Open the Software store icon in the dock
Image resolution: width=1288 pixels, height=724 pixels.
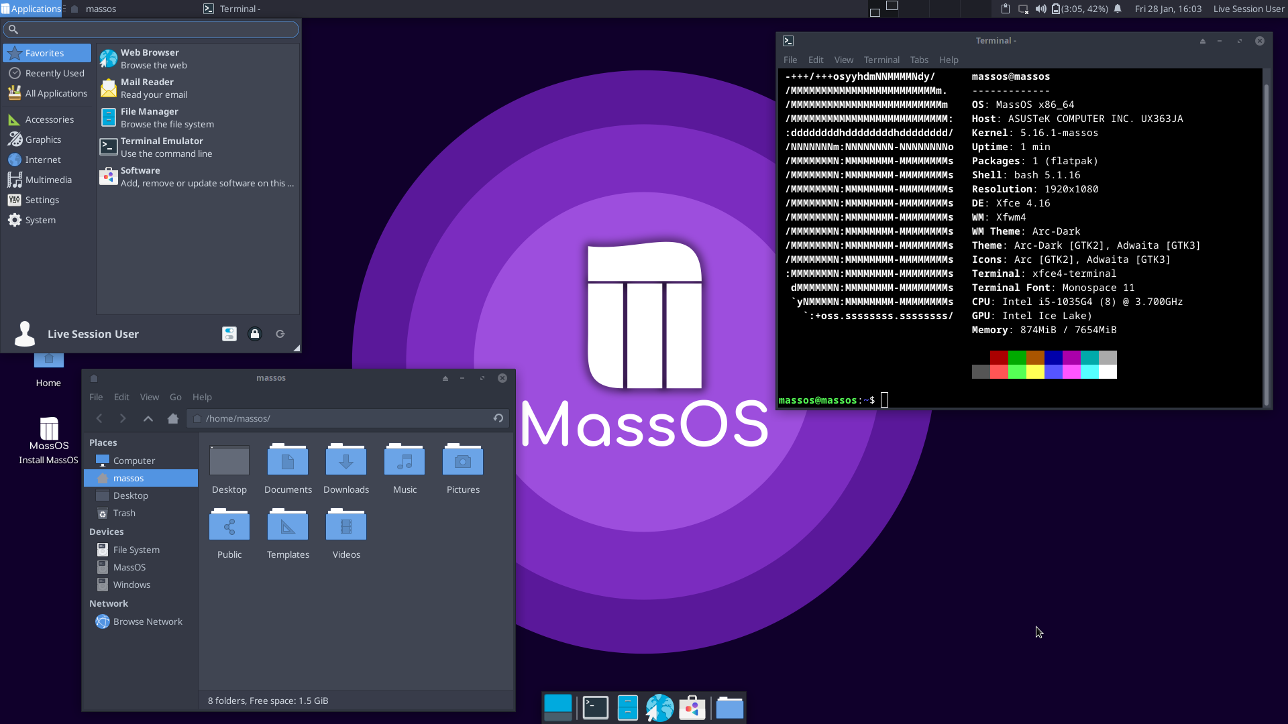(x=692, y=707)
